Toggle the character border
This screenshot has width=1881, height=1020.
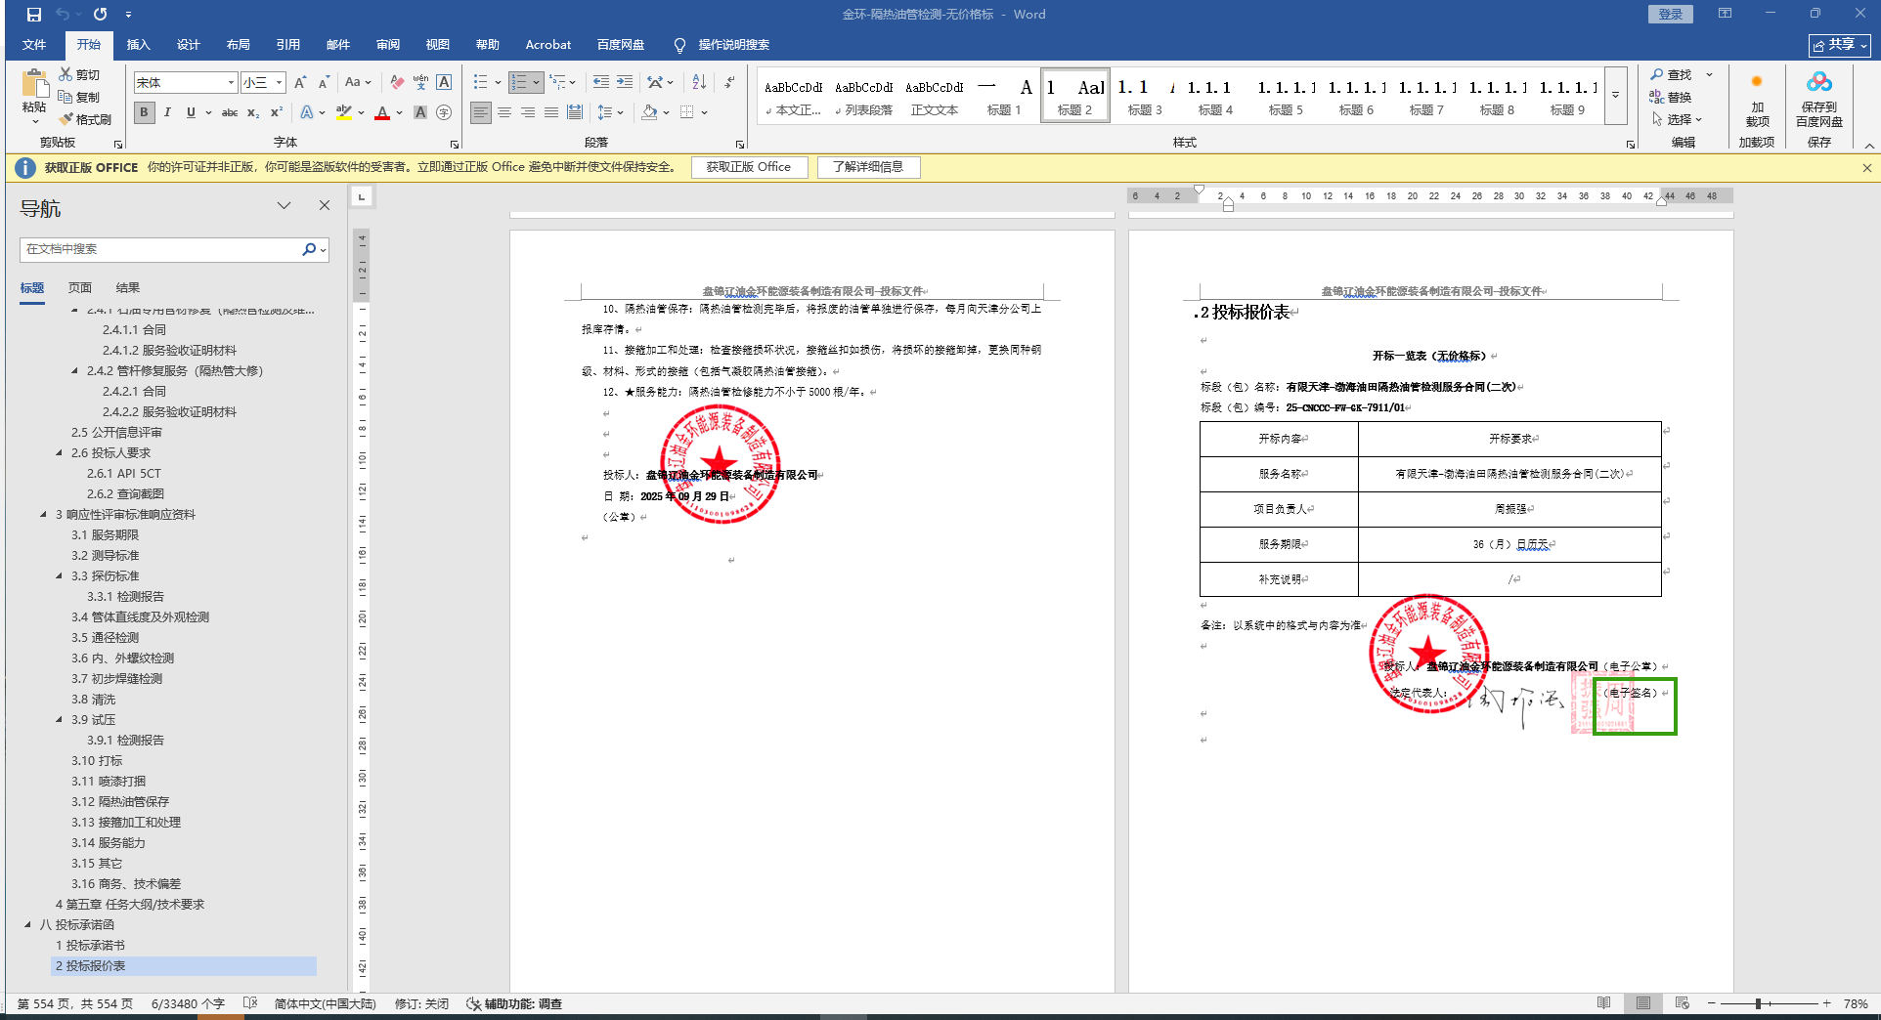pyautogui.click(x=444, y=82)
